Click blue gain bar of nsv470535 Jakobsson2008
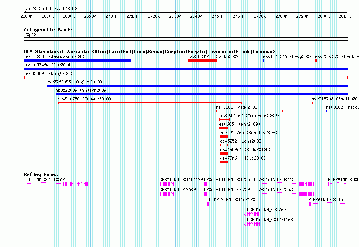Viewport: 359px width, 247px height. click(77, 60)
